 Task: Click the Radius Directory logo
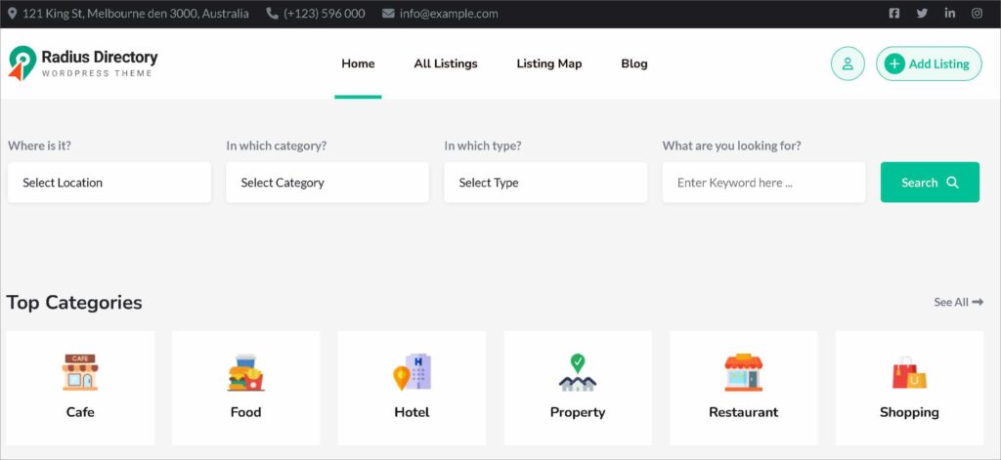click(x=83, y=63)
